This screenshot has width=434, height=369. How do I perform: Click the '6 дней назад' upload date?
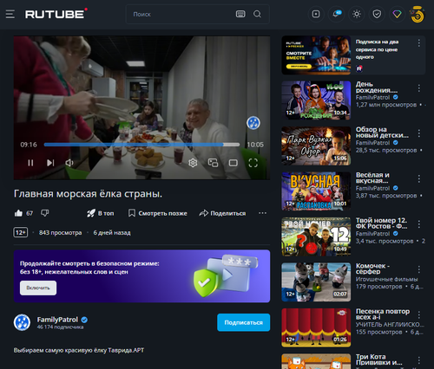(112, 232)
